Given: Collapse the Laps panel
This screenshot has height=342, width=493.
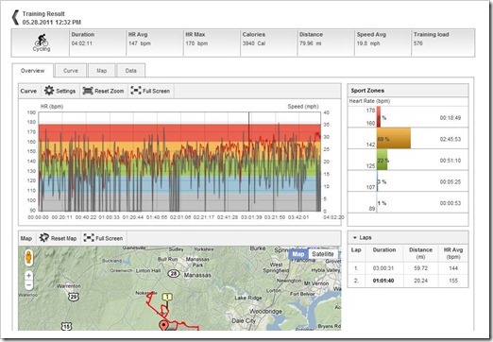Looking at the screenshot, I should pos(355,237).
